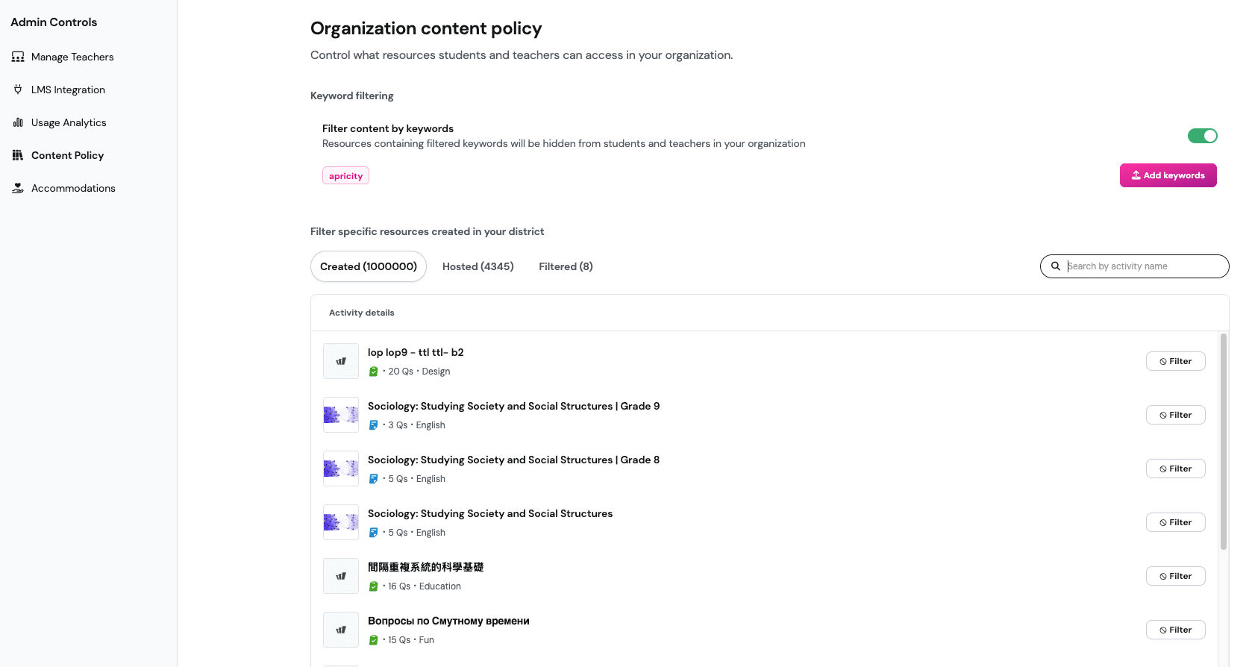The image size is (1249, 667).
Task: Click the search magnifier icon
Action: click(x=1056, y=266)
